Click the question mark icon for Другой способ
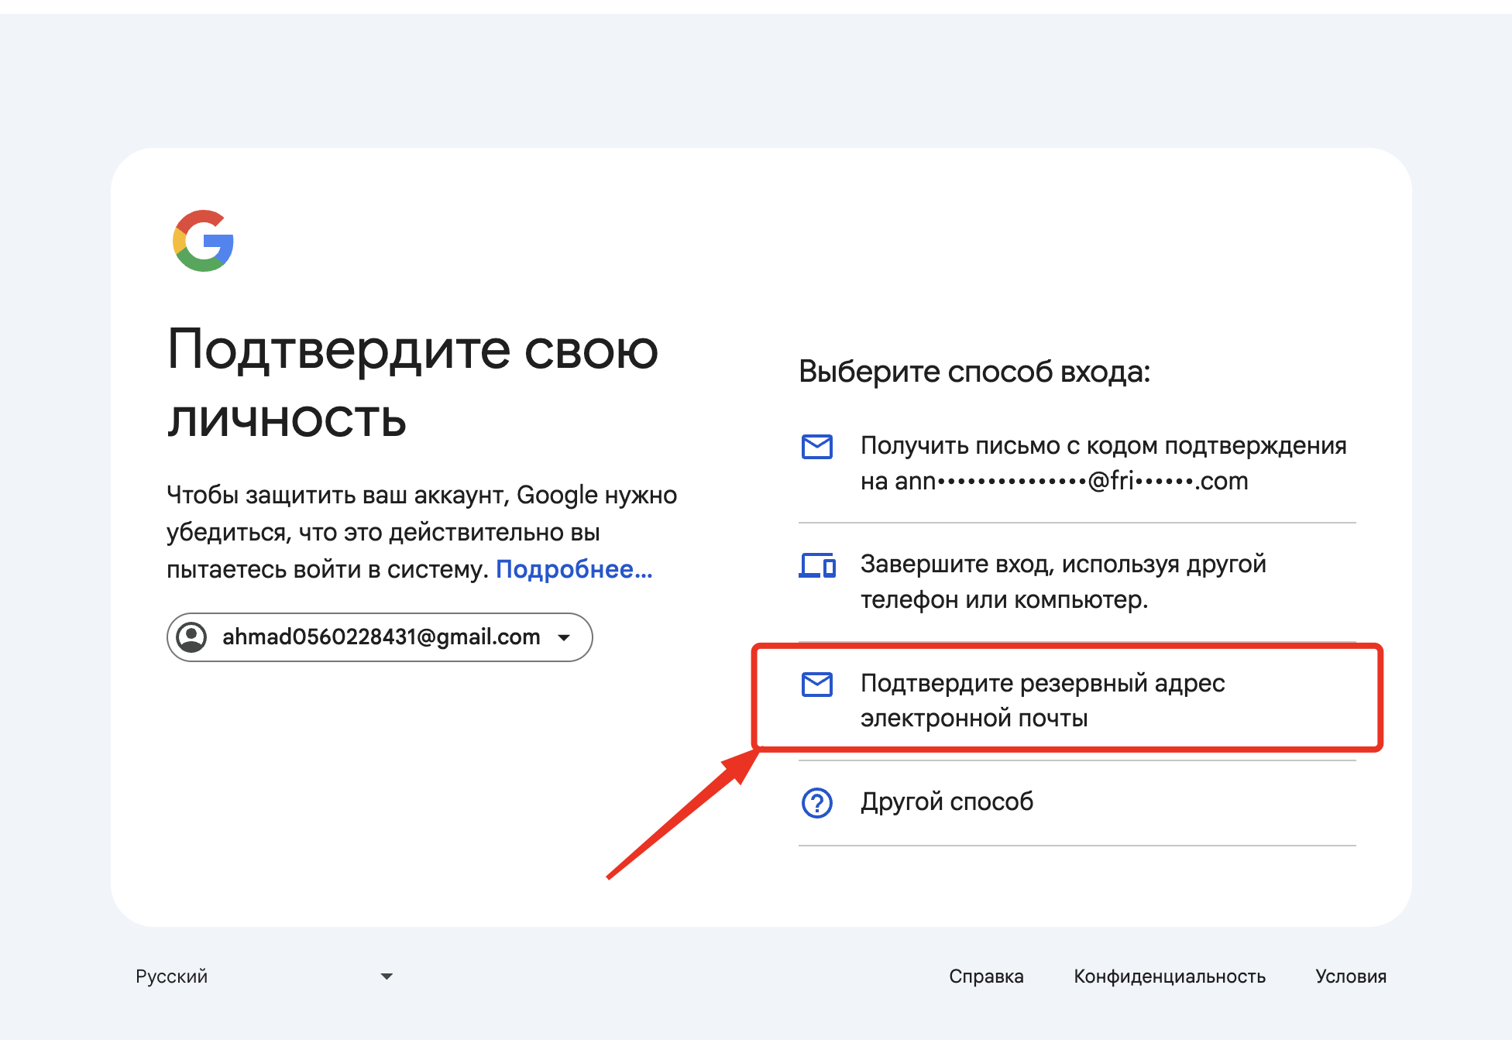1512x1040 pixels. tap(816, 802)
